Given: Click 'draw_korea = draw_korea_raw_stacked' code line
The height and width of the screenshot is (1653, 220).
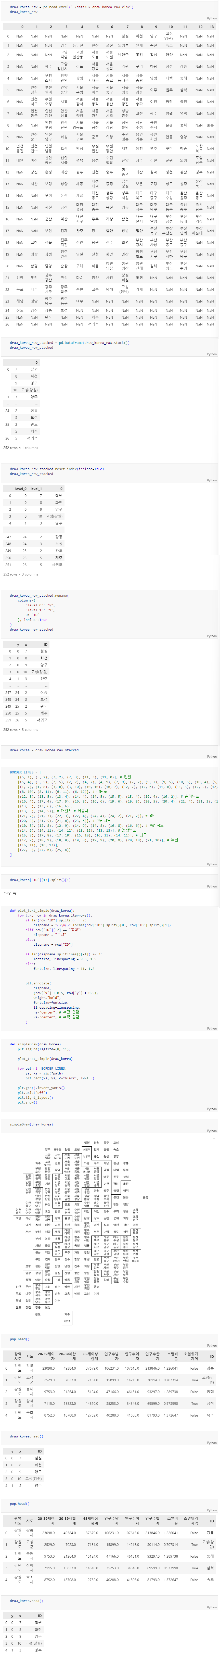Looking at the screenshot, I should click(x=44, y=750).
